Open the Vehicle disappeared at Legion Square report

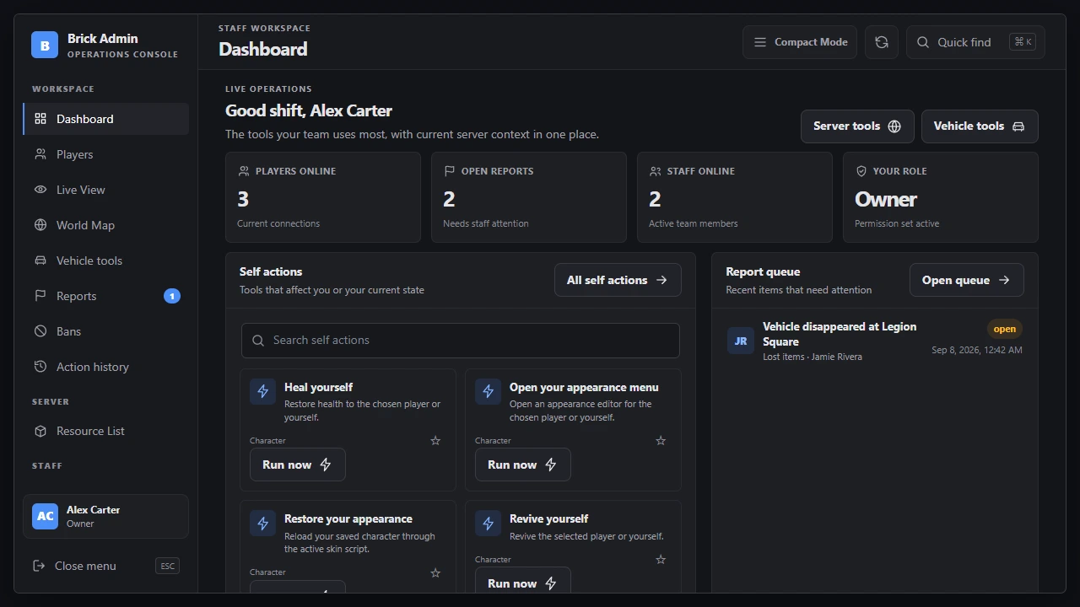[x=875, y=343]
